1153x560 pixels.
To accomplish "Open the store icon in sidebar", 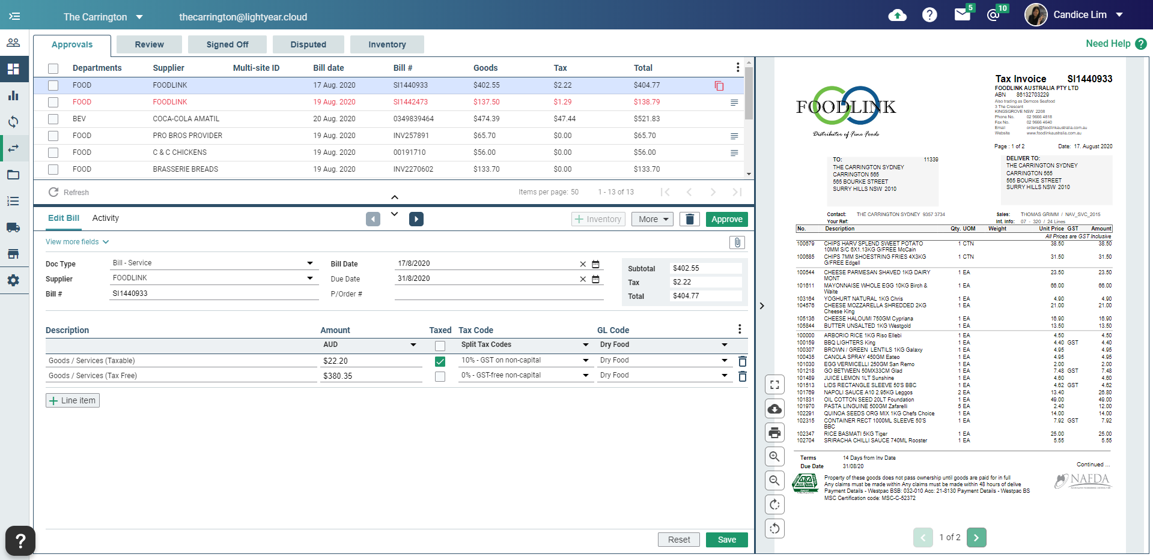I will pos(13,254).
